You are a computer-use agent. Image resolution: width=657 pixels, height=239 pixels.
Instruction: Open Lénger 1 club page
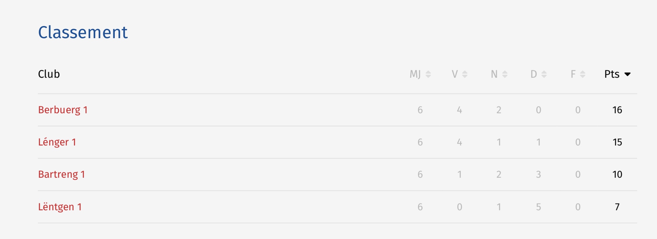coord(57,142)
